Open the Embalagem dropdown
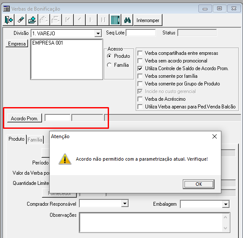Screen dimensions: 243x238 pos(226,204)
